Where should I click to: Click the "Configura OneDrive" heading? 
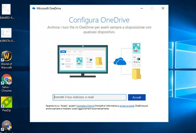(99, 20)
